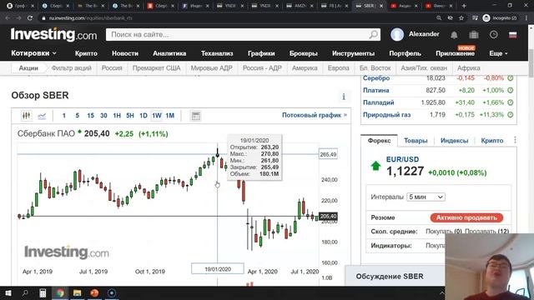Click the Alexander account name
This screenshot has width=534, height=300.
coord(424,34)
